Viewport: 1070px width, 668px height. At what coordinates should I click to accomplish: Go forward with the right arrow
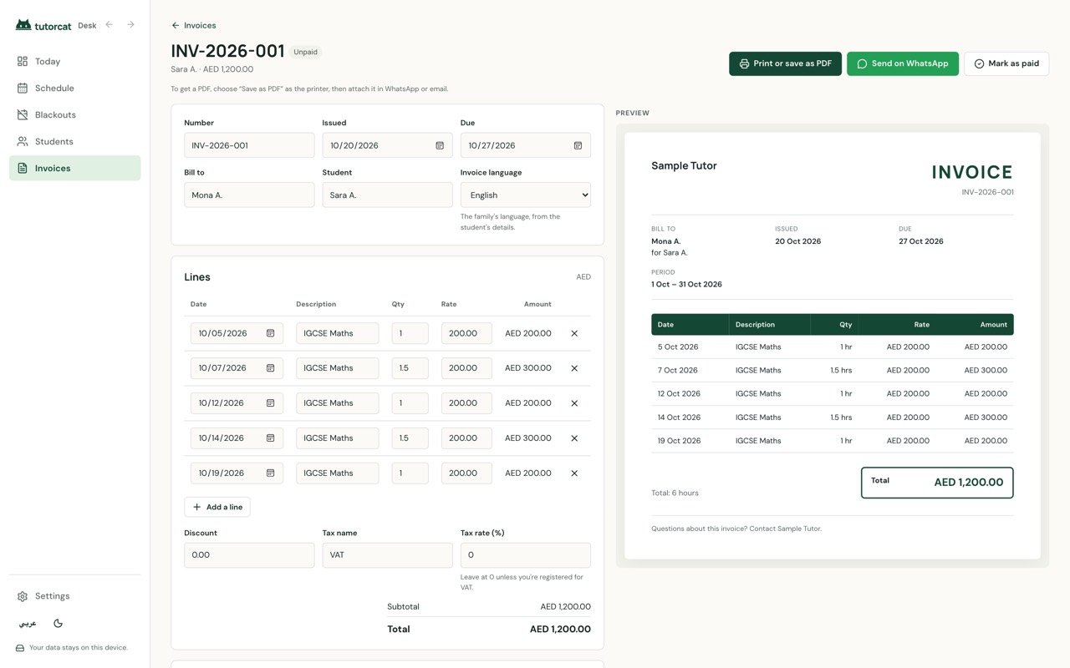[130, 25]
